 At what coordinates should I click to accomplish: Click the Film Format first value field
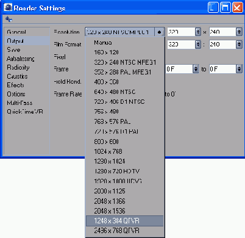coord(181,45)
